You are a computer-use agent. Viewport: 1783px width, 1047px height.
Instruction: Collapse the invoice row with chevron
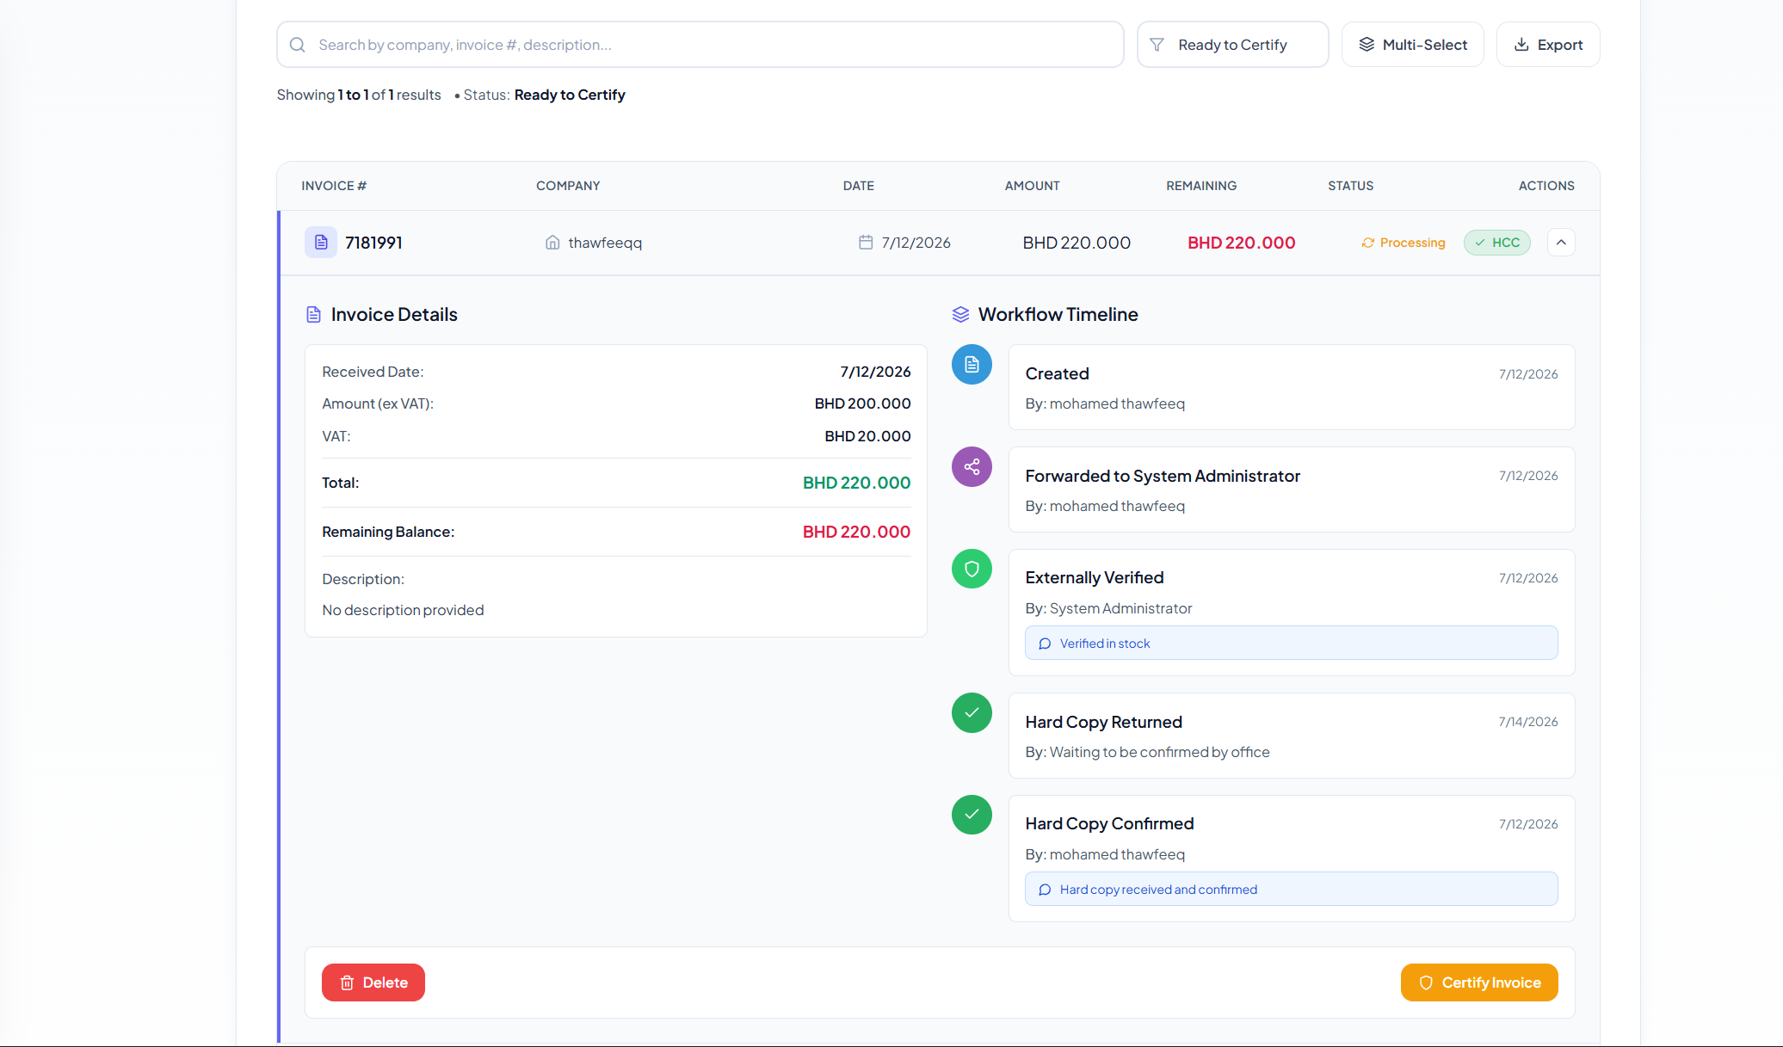[1561, 243]
